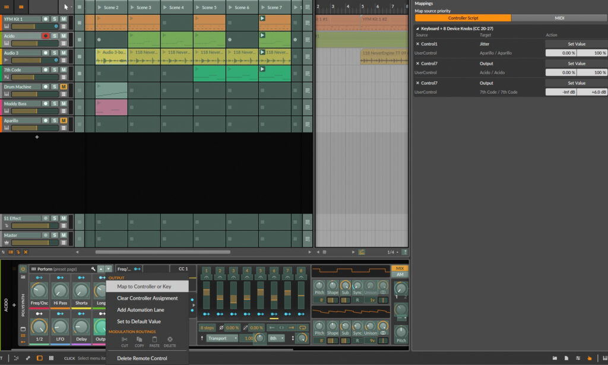Click the previous remote page up arrow
The width and height of the screenshot is (608, 365).
tap(101, 269)
